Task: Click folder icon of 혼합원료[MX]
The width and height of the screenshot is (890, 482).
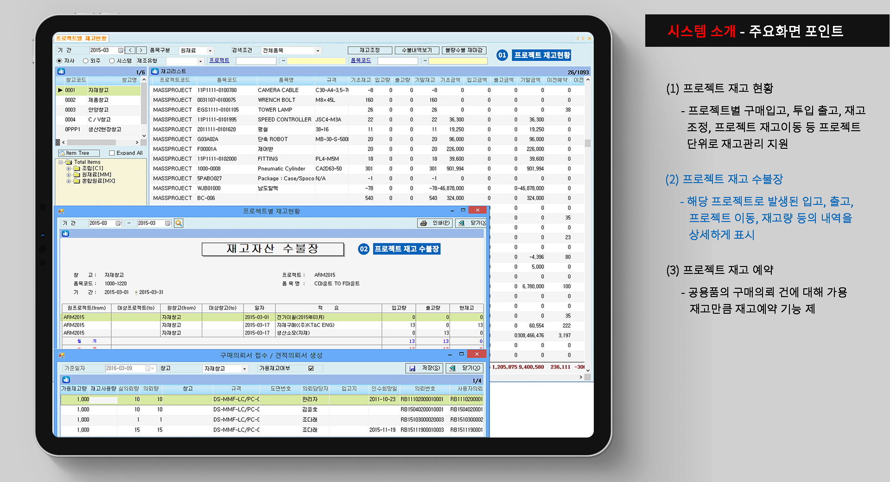Action: pyautogui.click(x=77, y=181)
